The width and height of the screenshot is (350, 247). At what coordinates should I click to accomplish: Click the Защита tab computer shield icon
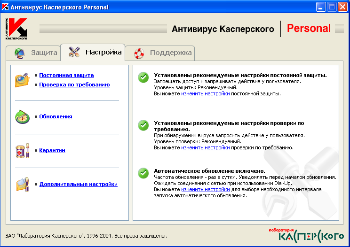20,53
